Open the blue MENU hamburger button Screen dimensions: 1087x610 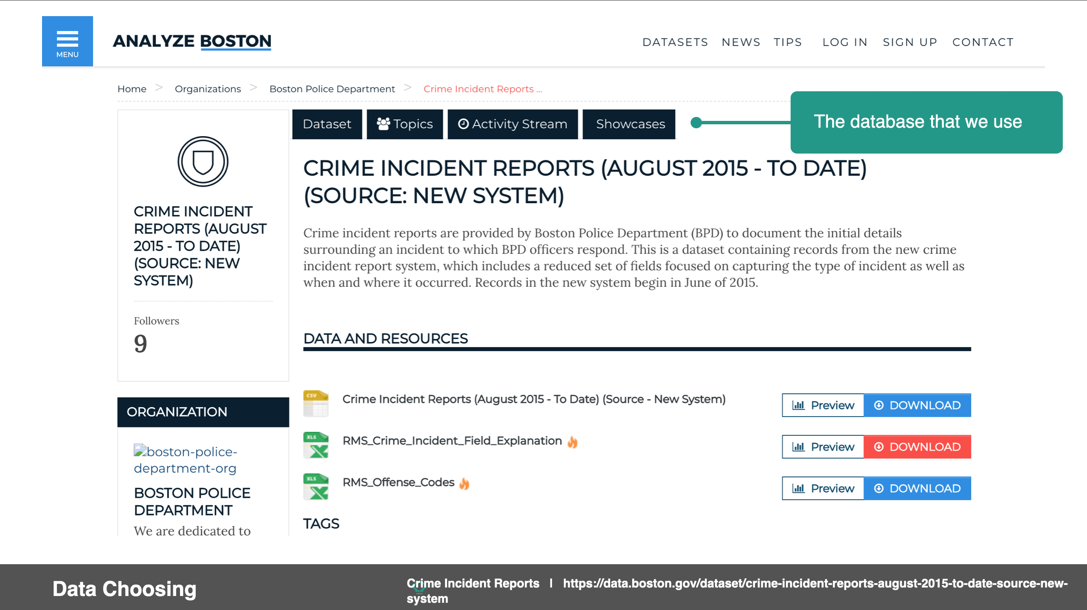tap(68, 41)
